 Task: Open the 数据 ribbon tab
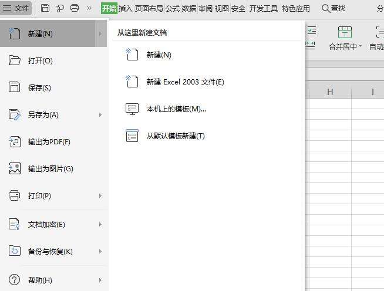(189, 9)
